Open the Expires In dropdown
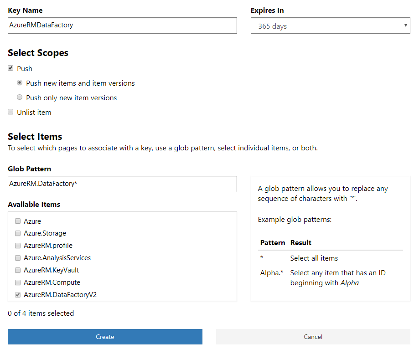This screenshot has width=414, height=349. 330,26
